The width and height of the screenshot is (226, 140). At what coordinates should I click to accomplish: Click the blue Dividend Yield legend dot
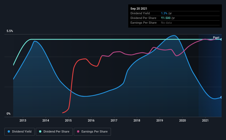[9, 131]
